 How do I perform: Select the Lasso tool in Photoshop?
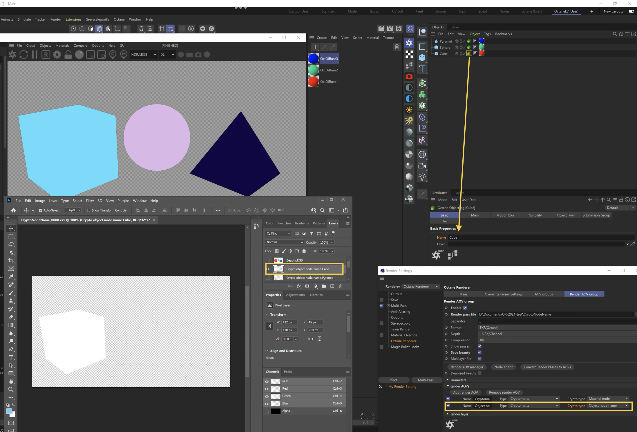point(11,244)
